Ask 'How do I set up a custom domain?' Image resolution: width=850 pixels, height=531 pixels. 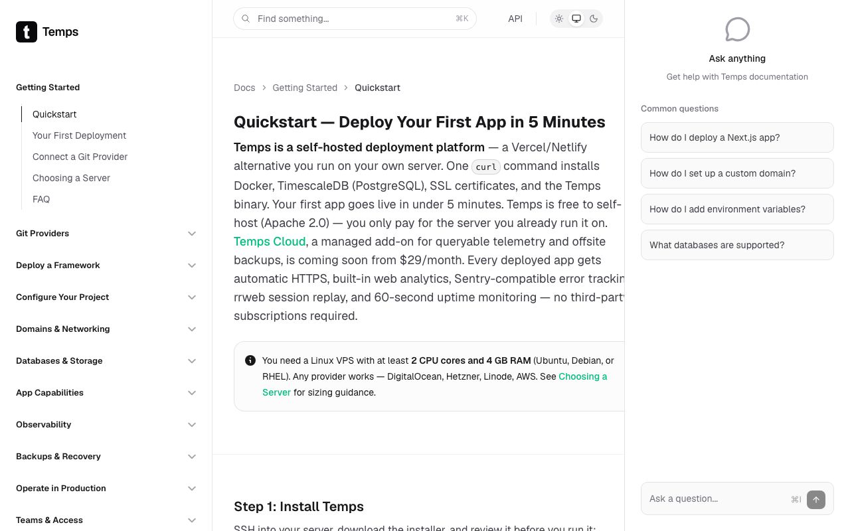click(x=737, y=173)
